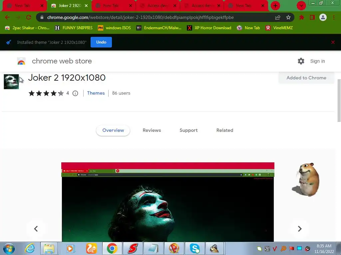341x255 pixels.
Task: Open the Extensions puzzle icon
Action: [x=302, y=17]
